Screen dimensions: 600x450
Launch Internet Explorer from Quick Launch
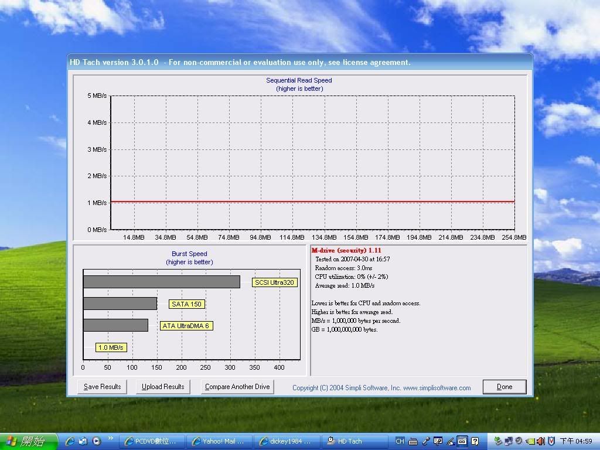pyautogui.click(x=70, y=441)
